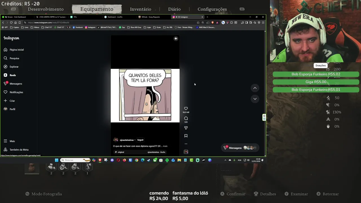
Task: Click taskbar Pesquisar search box
Action: click(x=75, y=160)
